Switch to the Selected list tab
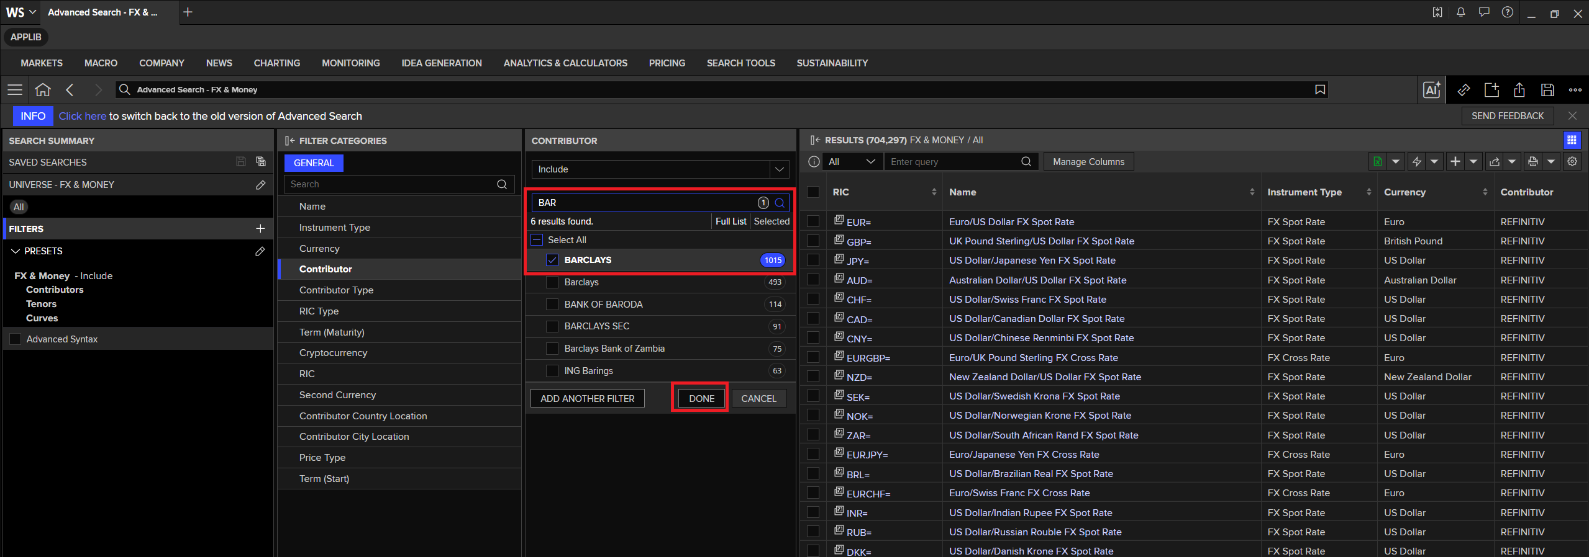Viewport: 1589px width, 557px height. pyautogui.click(x=772, y=221)
